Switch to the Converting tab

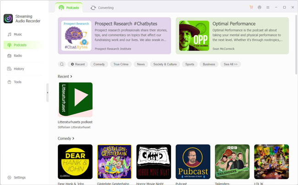tap(102, 8)
